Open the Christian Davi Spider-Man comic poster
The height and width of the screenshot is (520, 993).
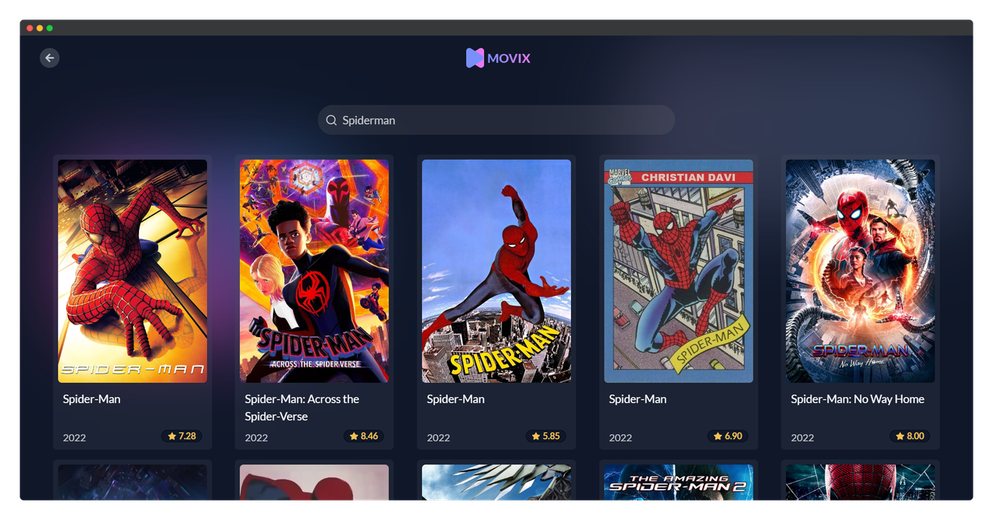[679, 271]
